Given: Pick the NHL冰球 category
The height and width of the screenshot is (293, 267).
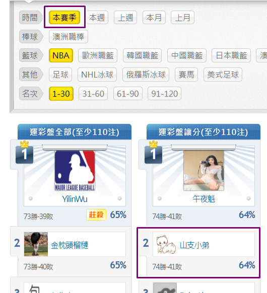Looking at the screenshot, I should (x=97, y=75).
